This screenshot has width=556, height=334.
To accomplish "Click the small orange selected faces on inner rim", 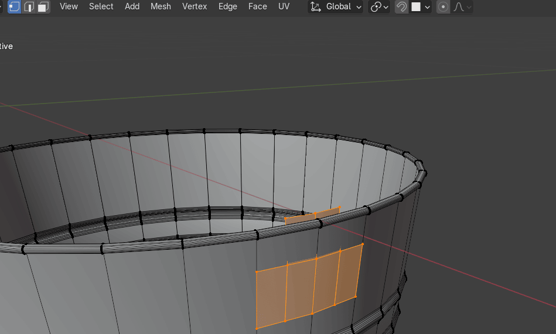I will coord(312,216).
